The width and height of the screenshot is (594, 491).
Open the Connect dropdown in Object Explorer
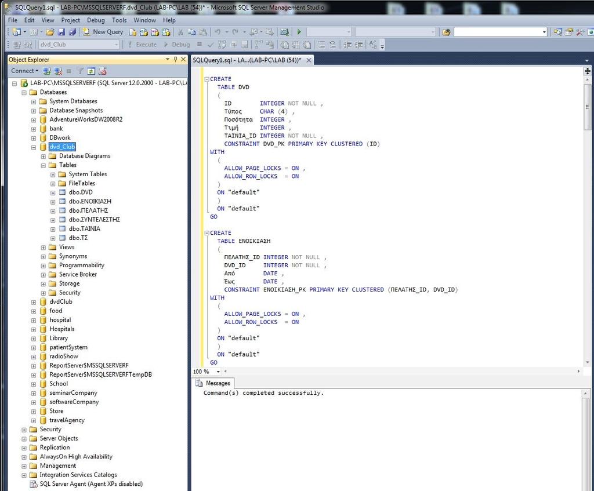coord(24,71)
